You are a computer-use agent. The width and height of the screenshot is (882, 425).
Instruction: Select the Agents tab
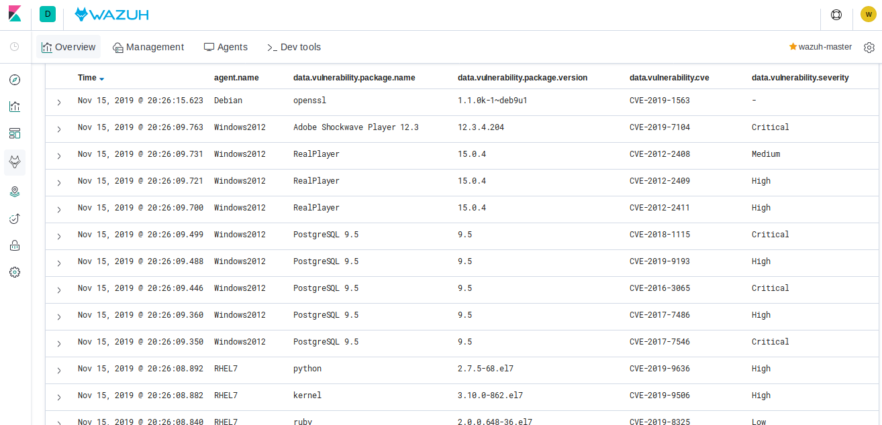(226, 47)
